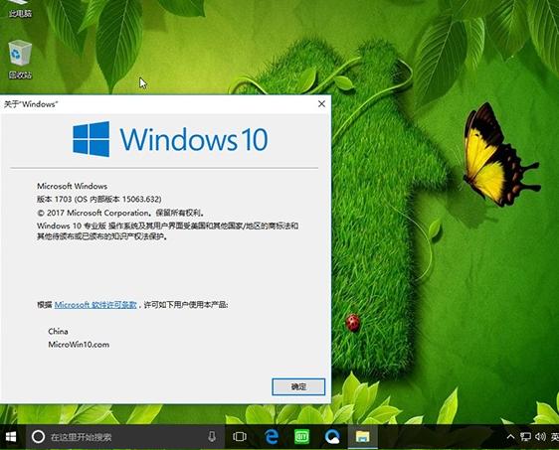The width and height of the screenshot is (559, 450).
Task: Click the version 1703 build text
Action: [x=99, y=199]
